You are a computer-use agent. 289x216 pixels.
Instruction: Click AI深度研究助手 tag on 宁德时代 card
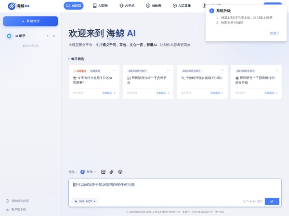click(191, 71)
